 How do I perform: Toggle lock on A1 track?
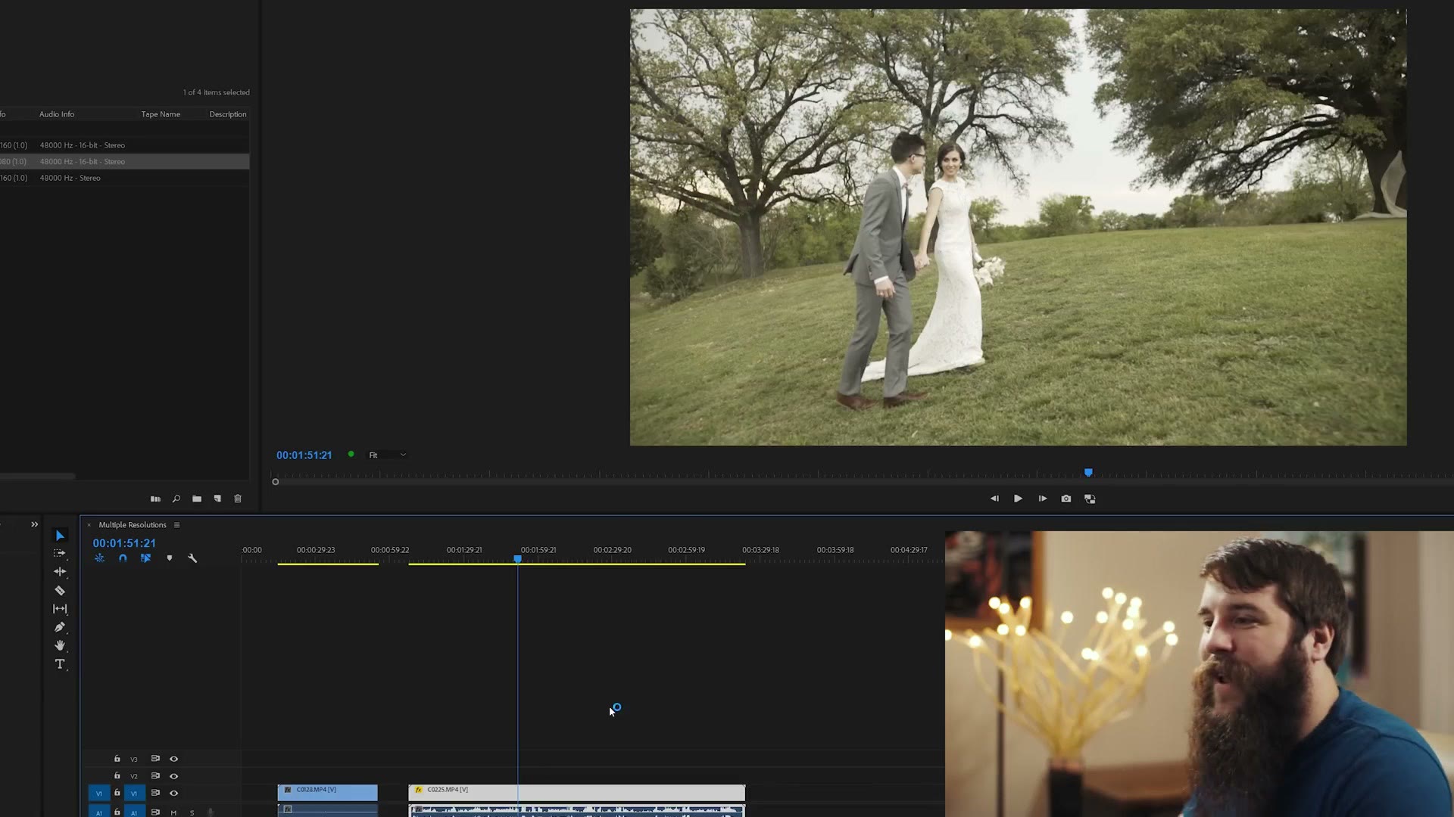117,812
